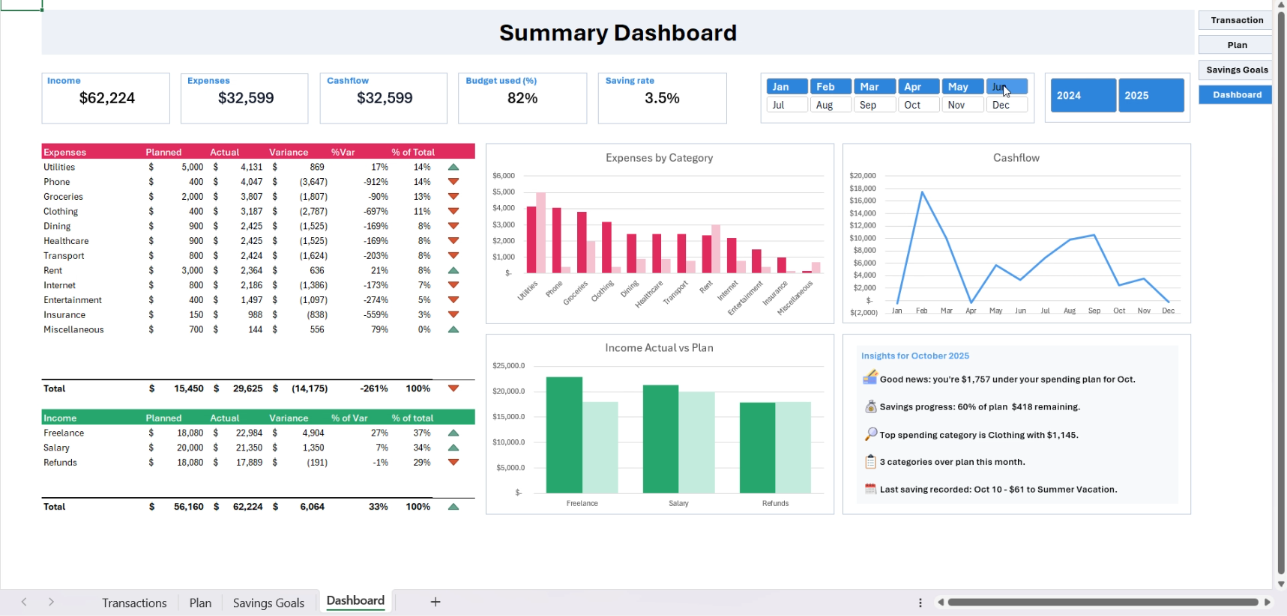1287x616 pixels.
Task: Click the green up triangle in Rent row
Action: [453, 270]
